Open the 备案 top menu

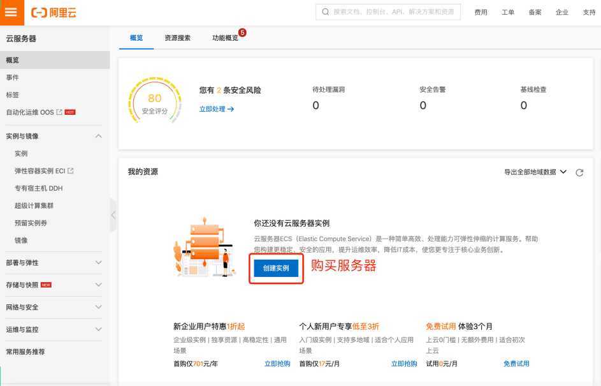coord(535,12)
